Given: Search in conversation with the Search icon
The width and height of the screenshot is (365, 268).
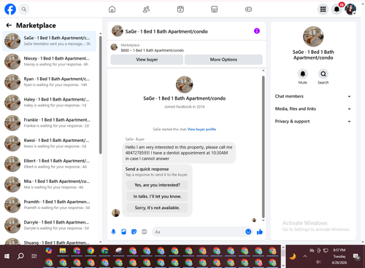Looking at the screenshot, I should 323,74.
